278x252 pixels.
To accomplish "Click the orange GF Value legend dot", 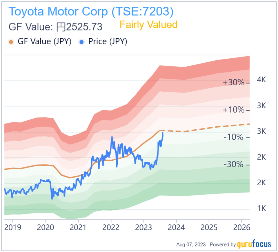I will point(11,42).
